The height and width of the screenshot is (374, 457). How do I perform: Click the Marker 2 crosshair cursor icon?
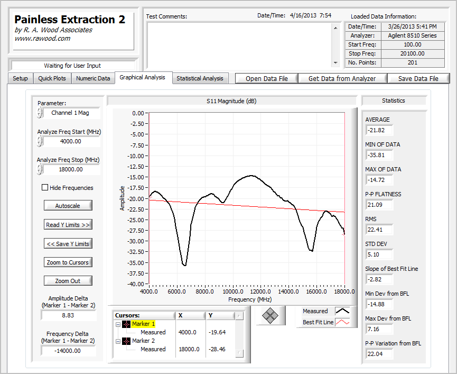(126, 341)
